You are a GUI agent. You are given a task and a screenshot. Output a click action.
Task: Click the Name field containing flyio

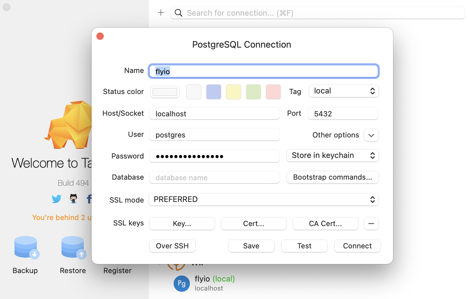[x=264, y=71]
